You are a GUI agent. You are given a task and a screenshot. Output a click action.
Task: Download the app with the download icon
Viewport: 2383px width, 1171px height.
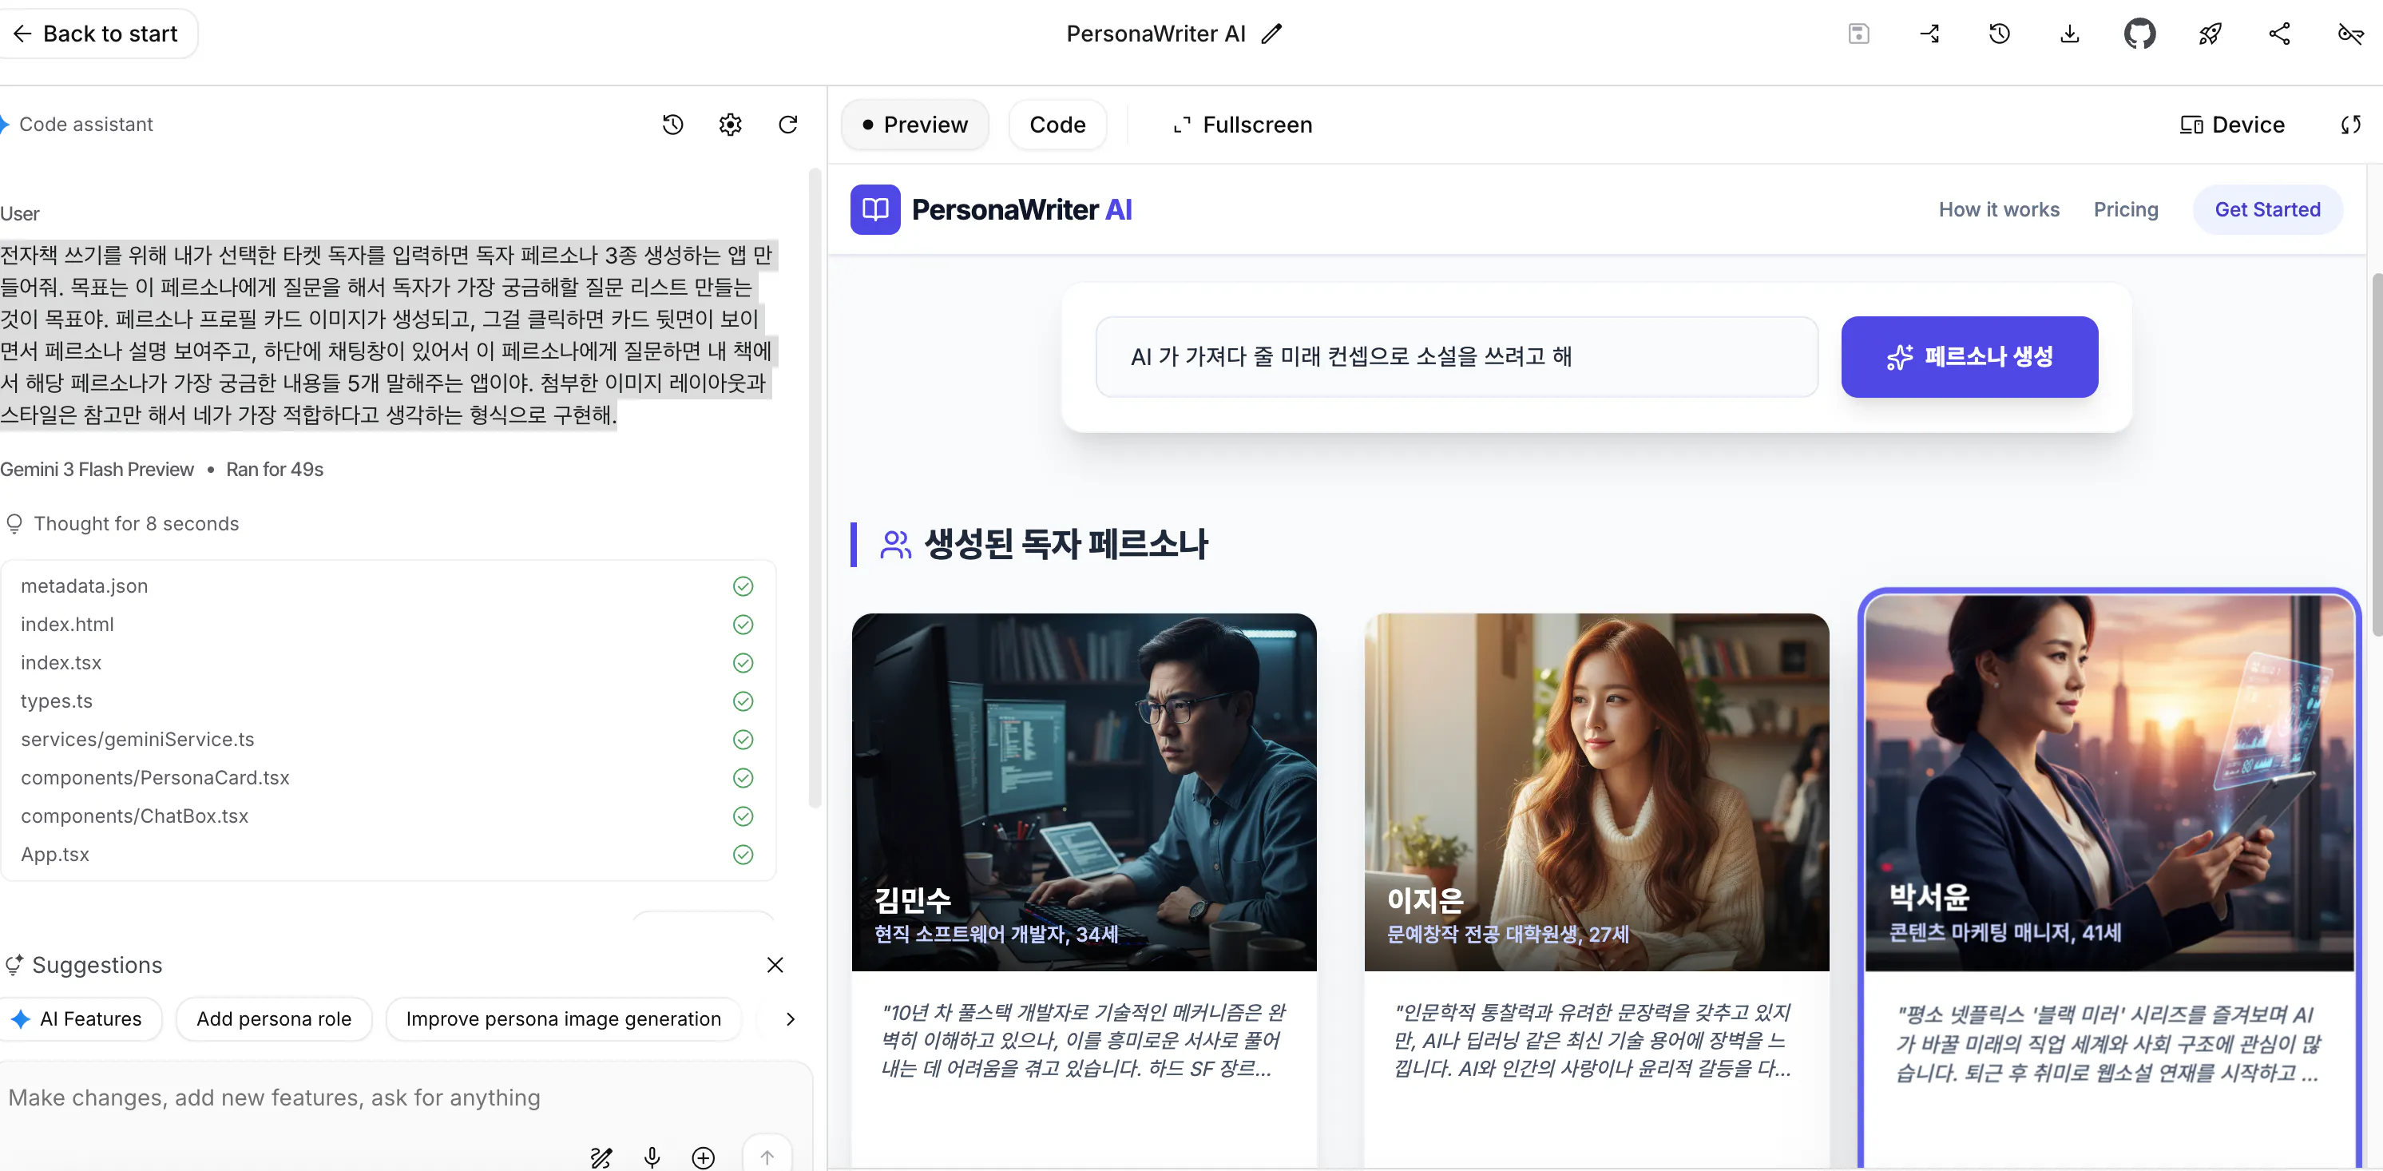(x=2069, y=34)
